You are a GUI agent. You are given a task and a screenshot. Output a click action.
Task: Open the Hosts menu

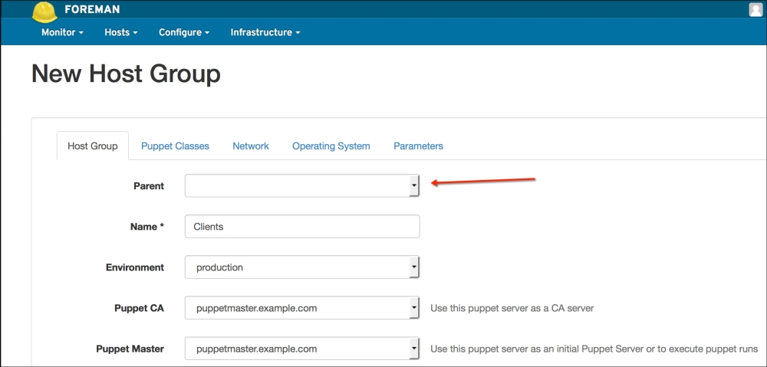[x=121, y=32]
